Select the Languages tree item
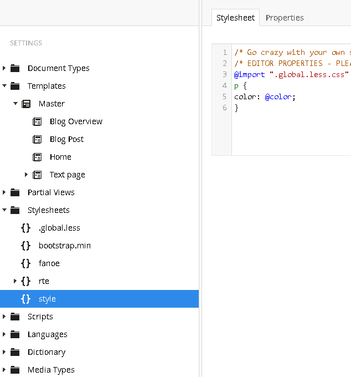Viewport: 351px width, 377px height. coord(48,335)
